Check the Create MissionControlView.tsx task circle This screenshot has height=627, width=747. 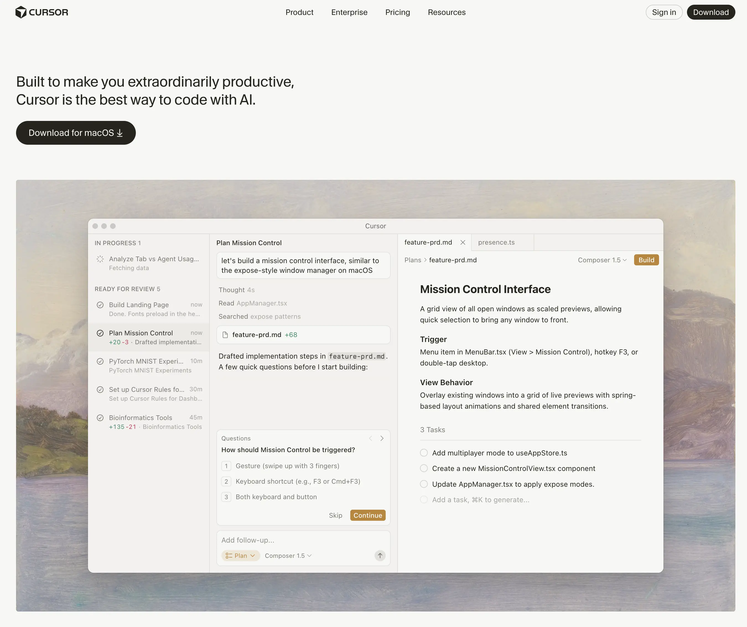click(424, 468)
